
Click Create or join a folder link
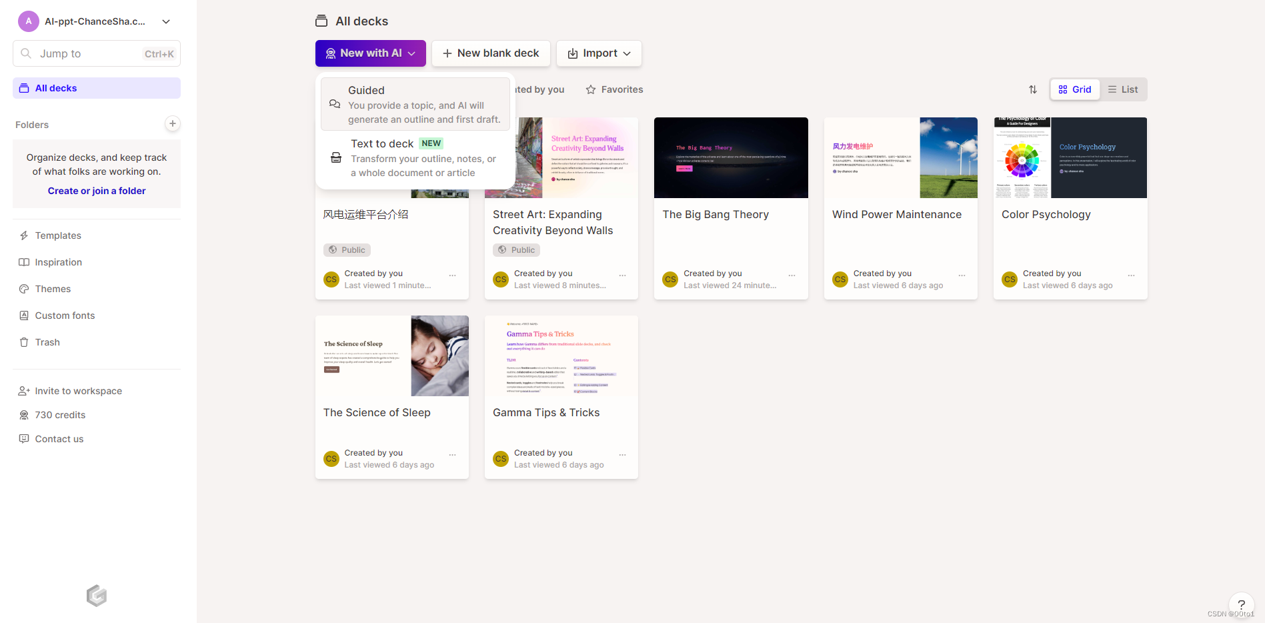point(97,191)
